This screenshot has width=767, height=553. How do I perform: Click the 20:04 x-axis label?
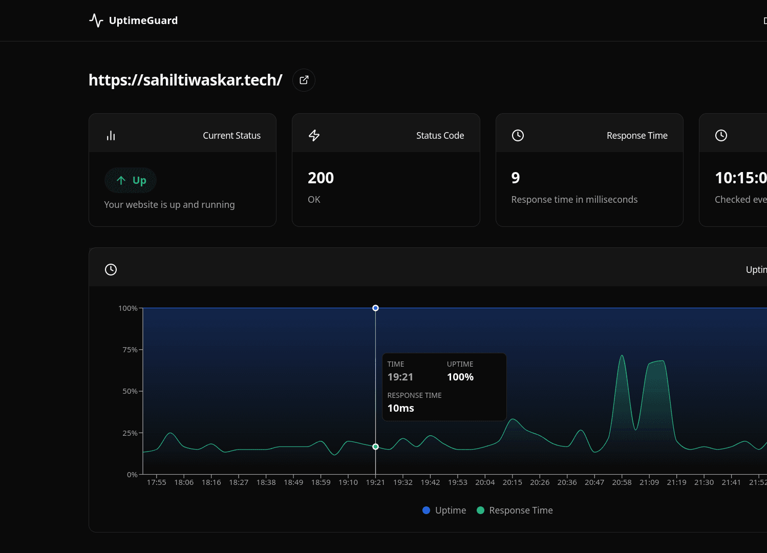pos(485,482)
